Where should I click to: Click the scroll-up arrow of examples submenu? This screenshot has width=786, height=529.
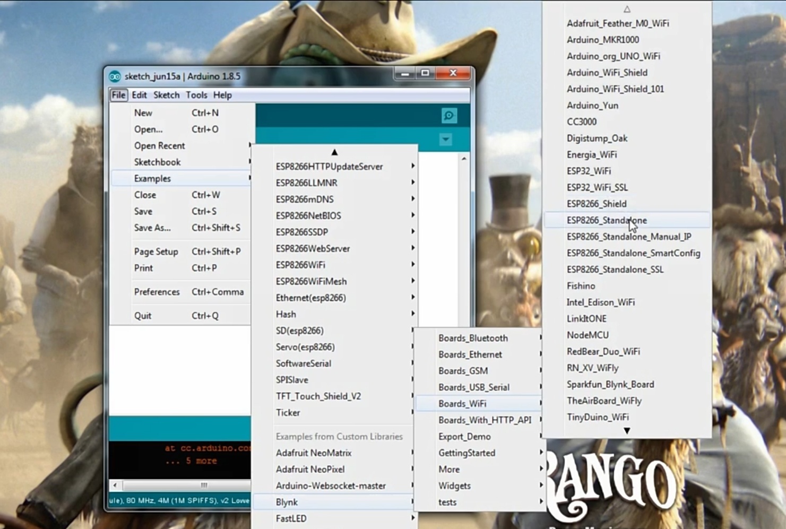[334, 152]
